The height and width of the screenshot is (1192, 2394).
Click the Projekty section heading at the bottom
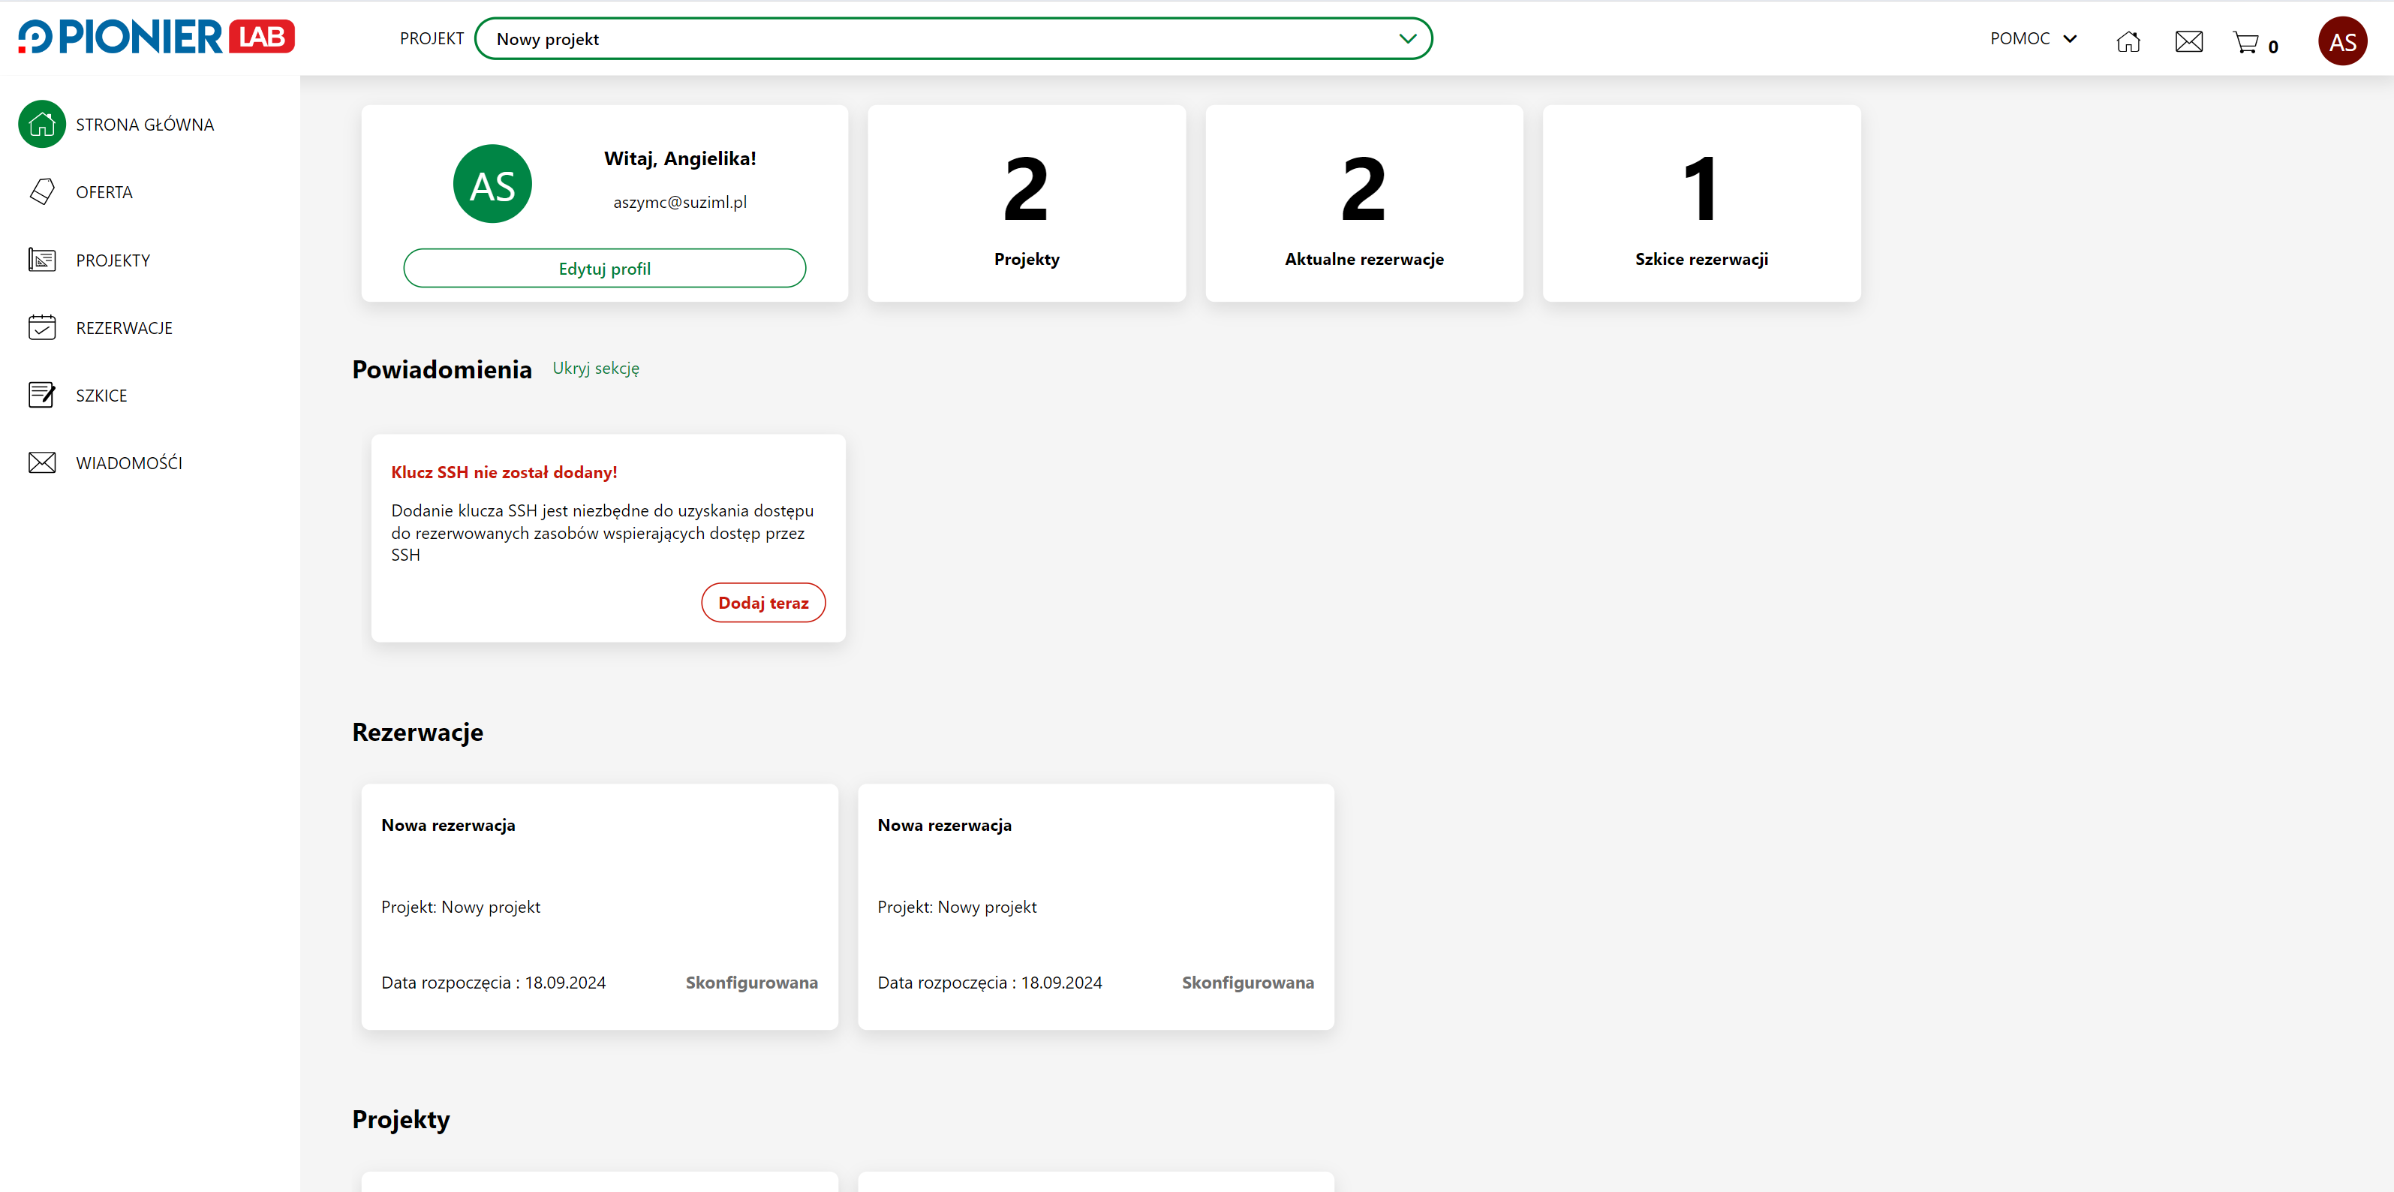(401, 1119)
